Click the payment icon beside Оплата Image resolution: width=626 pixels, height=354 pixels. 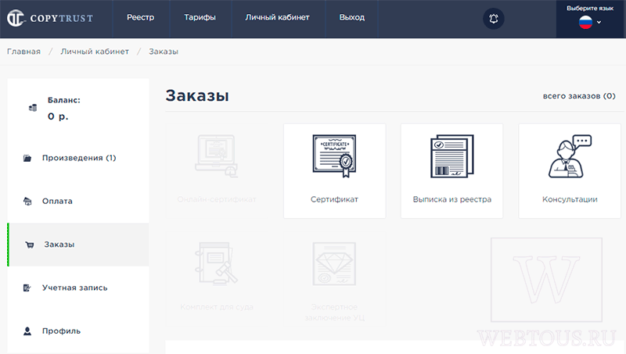tap(27, 202)
